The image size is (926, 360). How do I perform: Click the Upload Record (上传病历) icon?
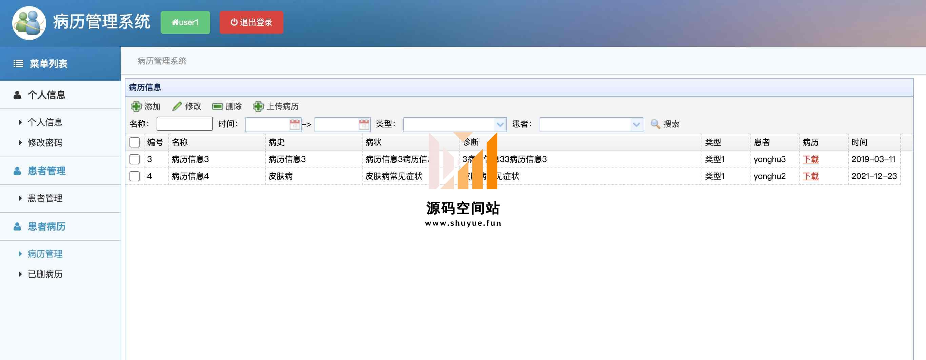click(x=258, y=106)
